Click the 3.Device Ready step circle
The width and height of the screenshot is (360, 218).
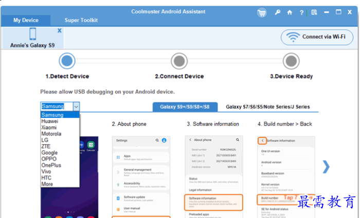tap(291, 61)
